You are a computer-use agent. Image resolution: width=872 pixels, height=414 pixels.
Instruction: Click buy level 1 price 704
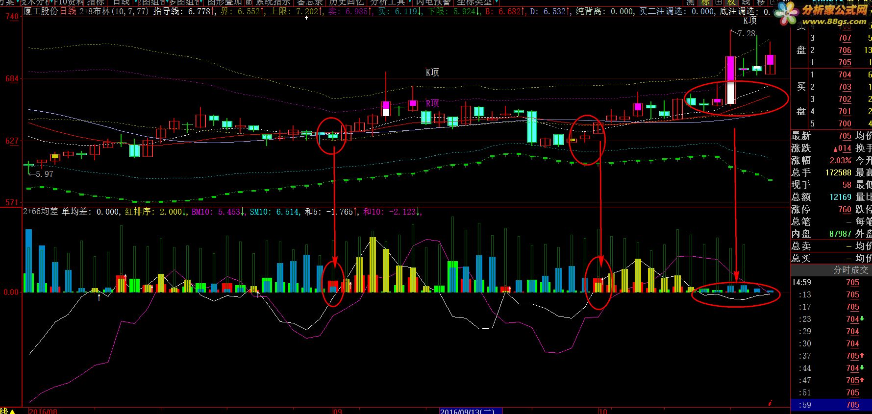(x=845, y=74)
